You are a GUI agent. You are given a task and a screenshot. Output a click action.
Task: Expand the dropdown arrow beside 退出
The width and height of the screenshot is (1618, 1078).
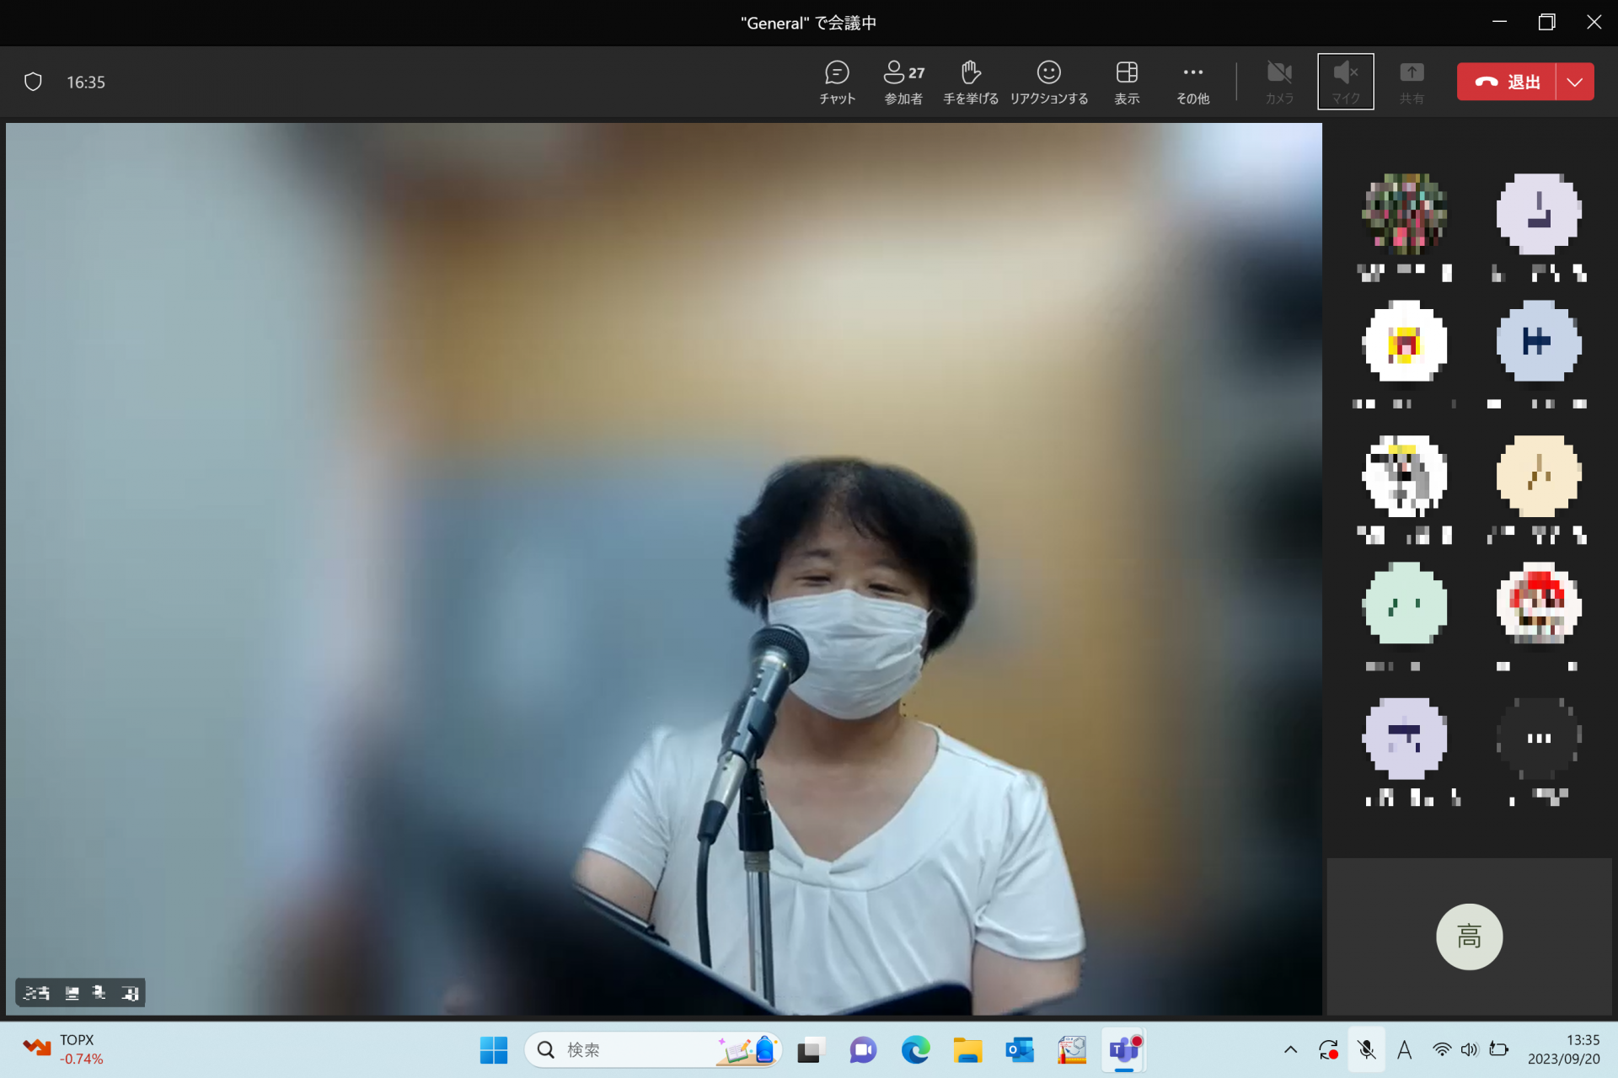(x=1575, y=82)
